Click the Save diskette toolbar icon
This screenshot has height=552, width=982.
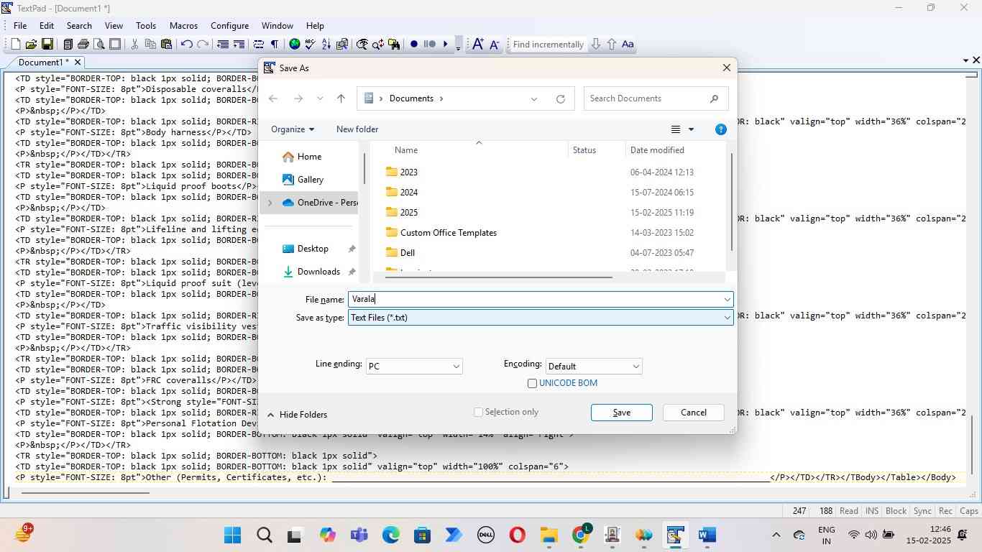click(47, 45)
